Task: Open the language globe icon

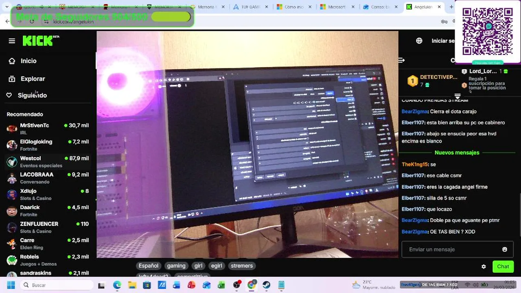Action: pos(419,41)
